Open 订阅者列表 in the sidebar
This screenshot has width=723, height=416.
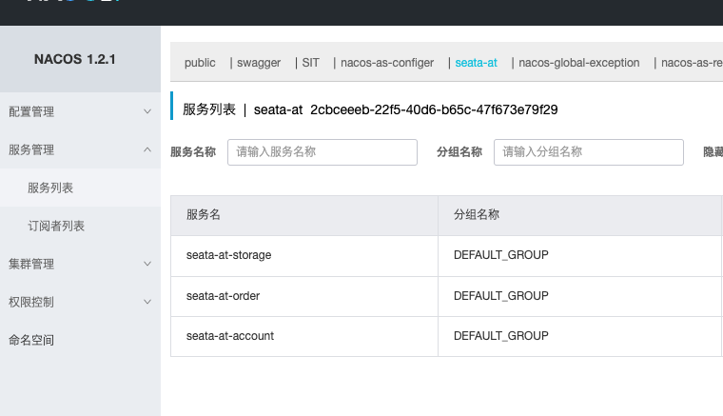(56, 226)
